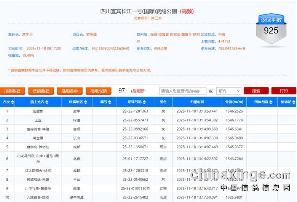This screenshot has width=297, height=202.
Task: Select the 插组名单 tab
Action: 70,91
